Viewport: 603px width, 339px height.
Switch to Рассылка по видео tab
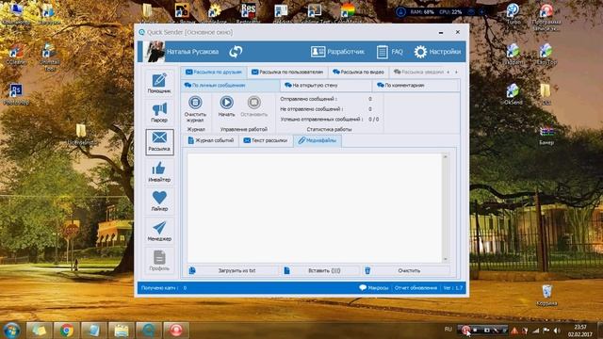[358, 72]
